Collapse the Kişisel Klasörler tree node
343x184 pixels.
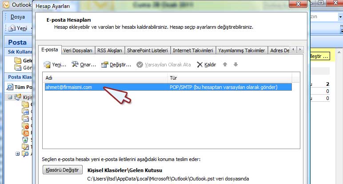click(10, 97)
